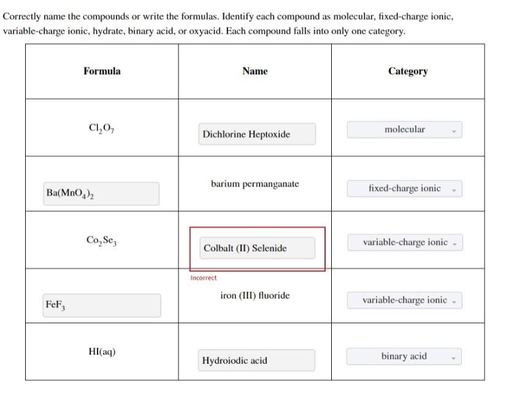506x397 pixels.
Task: Expand the 'variable-charge ionic' dropdown next to iron (III) fluoride
Action: pos(404,300)
